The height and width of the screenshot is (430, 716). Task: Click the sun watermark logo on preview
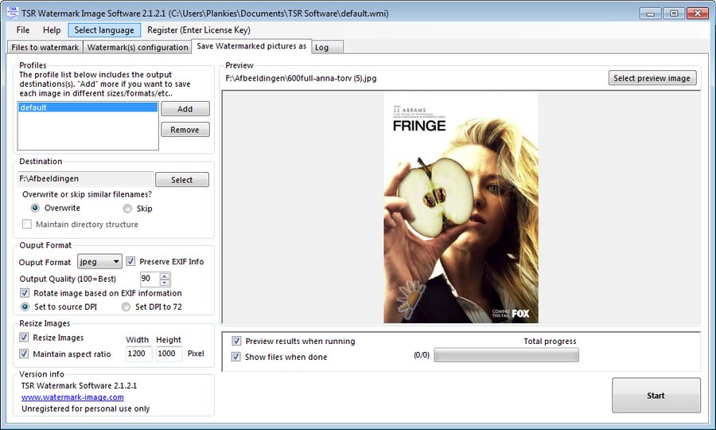(x=411, y=299)
